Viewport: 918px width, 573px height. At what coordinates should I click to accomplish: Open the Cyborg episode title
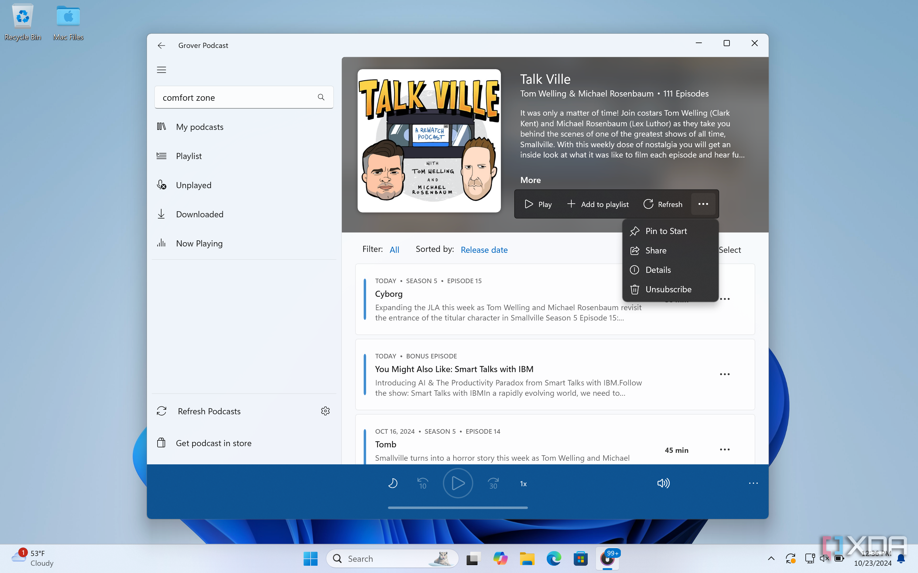point(389,294)
